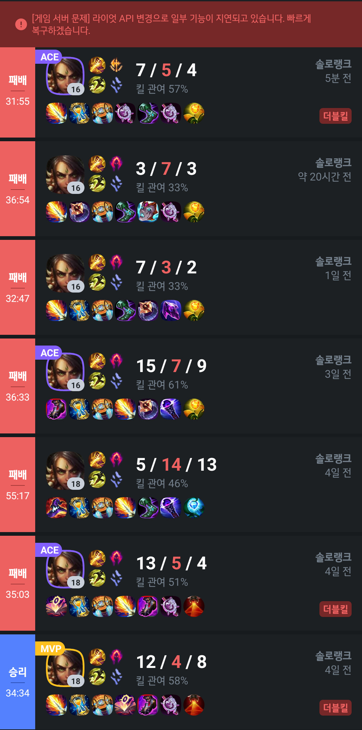Tap the purple crystal item in 7/3/2 match
362x730 pixels.
point(171,311)
